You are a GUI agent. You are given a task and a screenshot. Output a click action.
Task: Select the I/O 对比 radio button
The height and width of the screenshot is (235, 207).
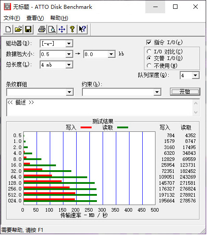coord(149,52)
